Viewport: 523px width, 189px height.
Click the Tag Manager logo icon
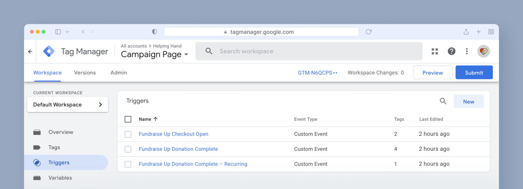tap(49, 51)
